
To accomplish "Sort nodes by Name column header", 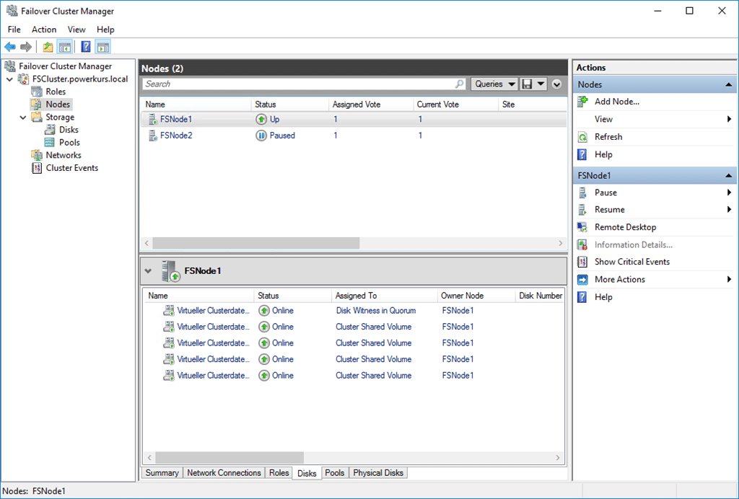I will click(155, 105).
